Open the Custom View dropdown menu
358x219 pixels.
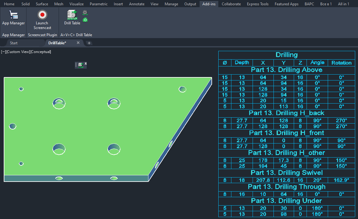point(18,52)
